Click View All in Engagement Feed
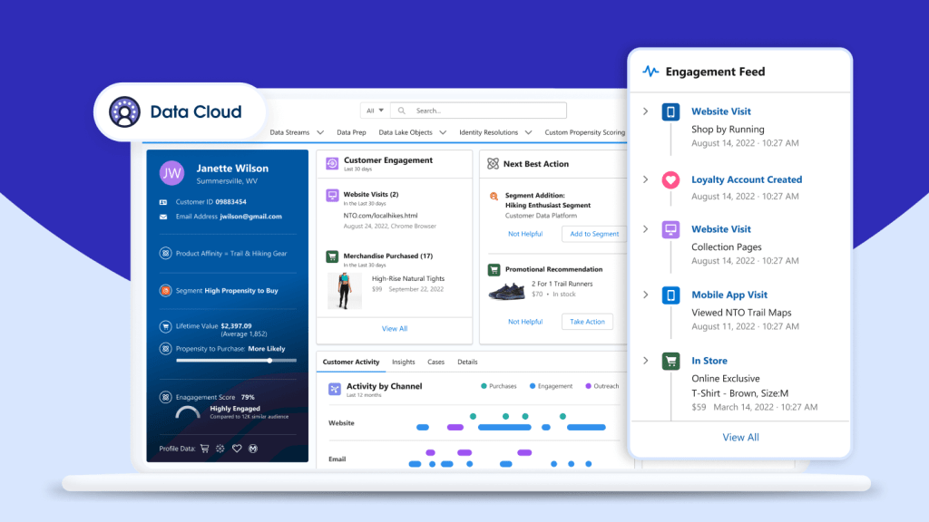The height and width of the screenshot is (522, 929). 740,438
